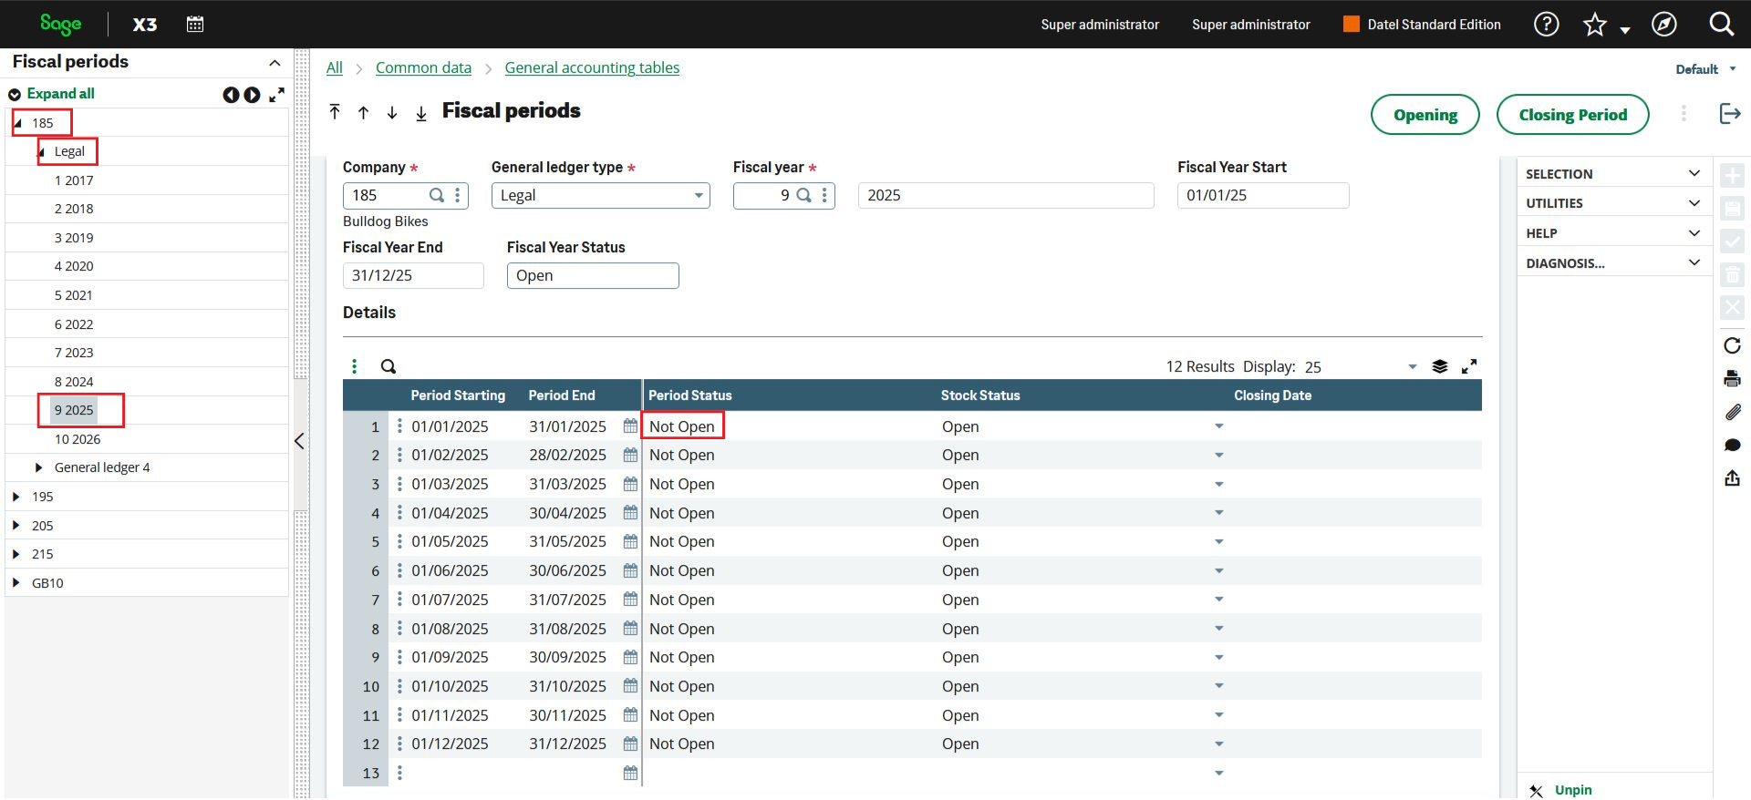Screen dimensions: 1751x800
Task: Click Fiscal year field lookup magnifier
Action: coord(803,195)
